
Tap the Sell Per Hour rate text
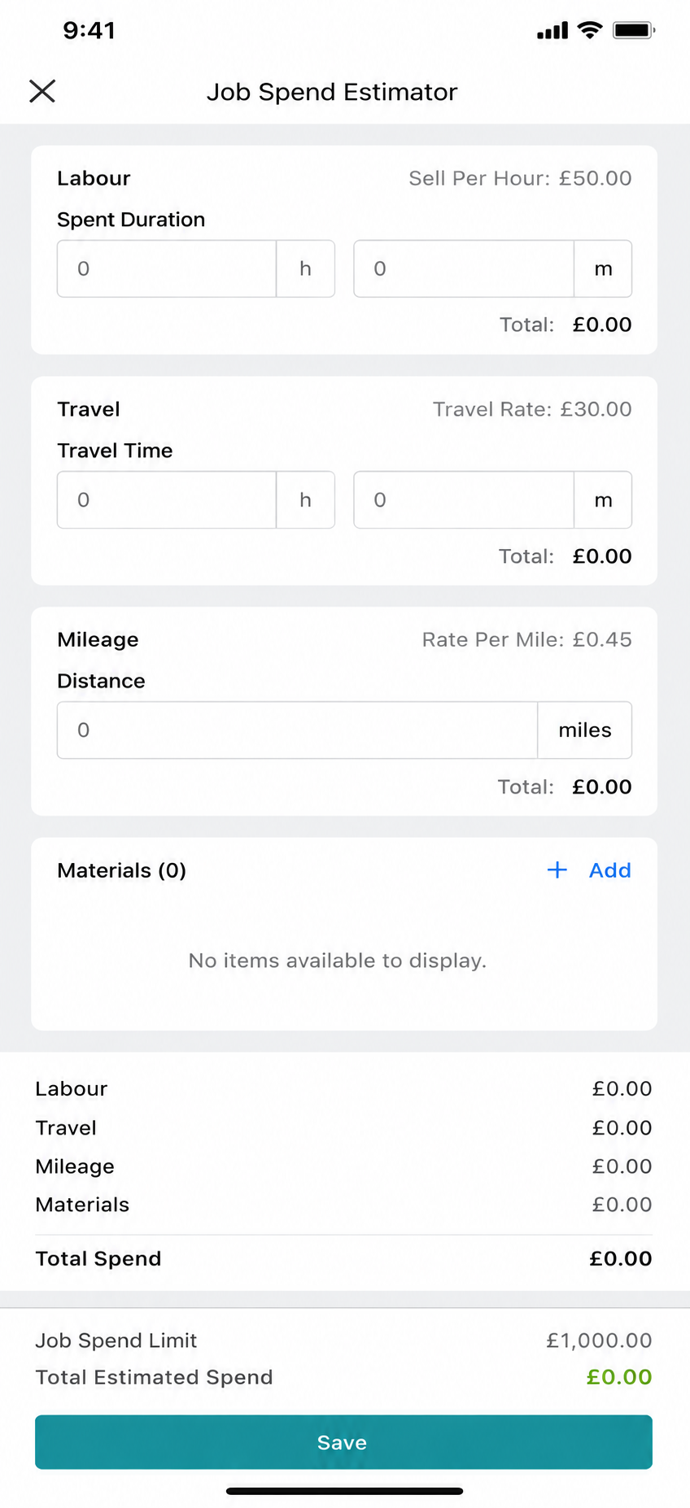pos(520,178)
